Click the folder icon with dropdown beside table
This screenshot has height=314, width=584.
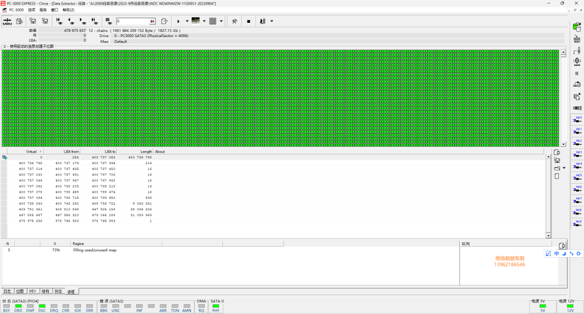(x=557, y=168)
